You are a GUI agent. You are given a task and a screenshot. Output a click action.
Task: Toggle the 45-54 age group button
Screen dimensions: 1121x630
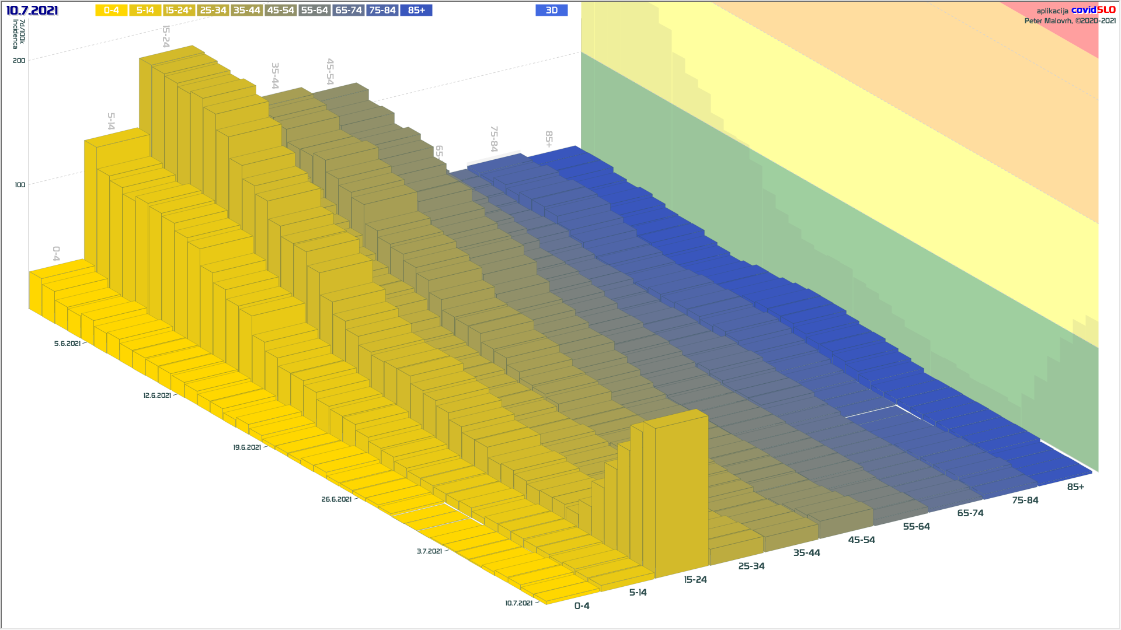[x=280, y=10]
